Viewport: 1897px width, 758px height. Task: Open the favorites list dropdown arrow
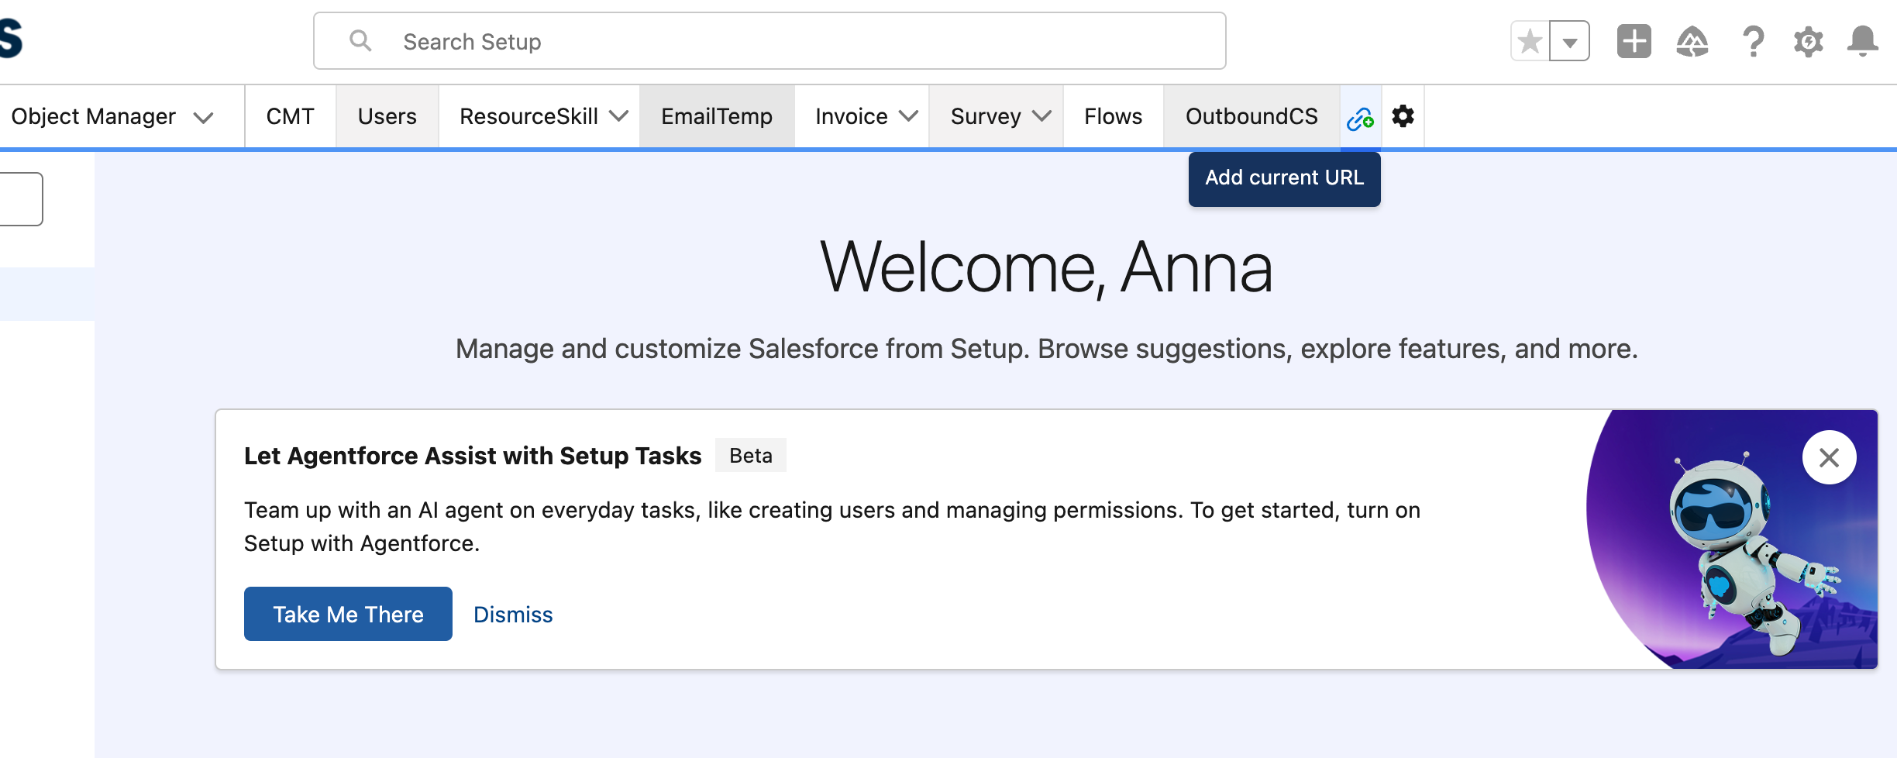1570,41
